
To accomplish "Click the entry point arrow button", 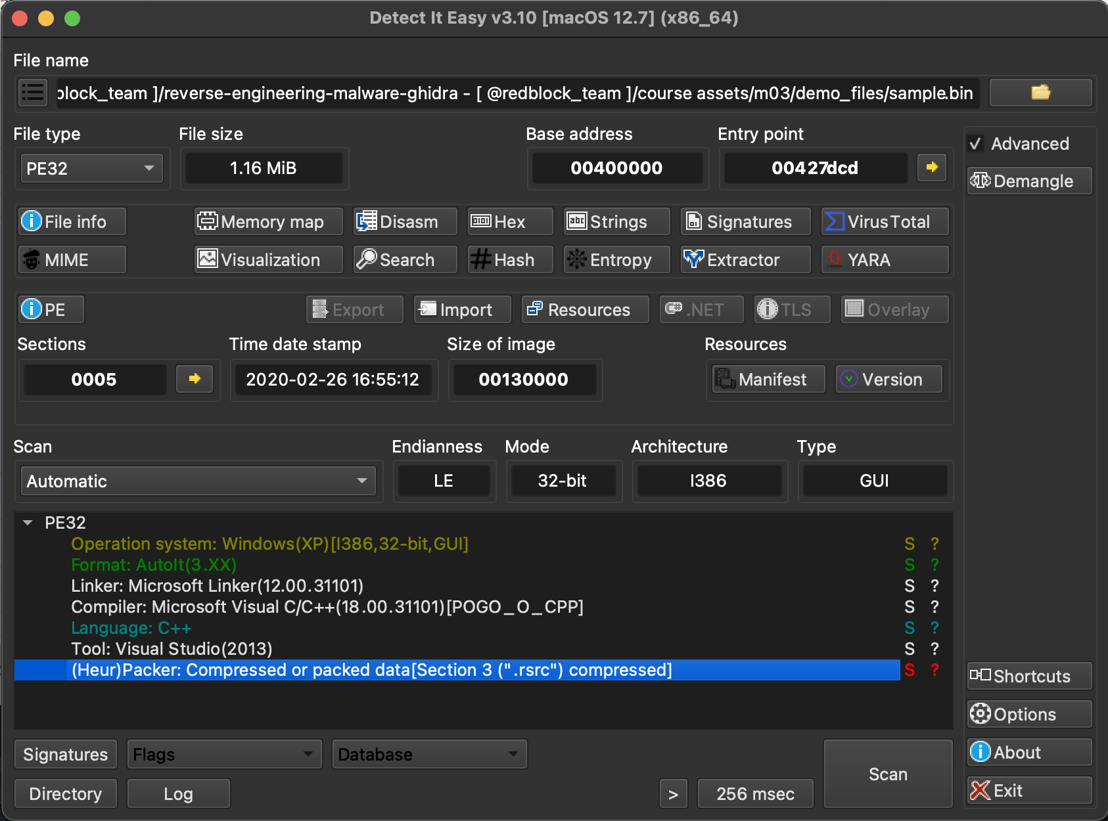I will point(931,167).
